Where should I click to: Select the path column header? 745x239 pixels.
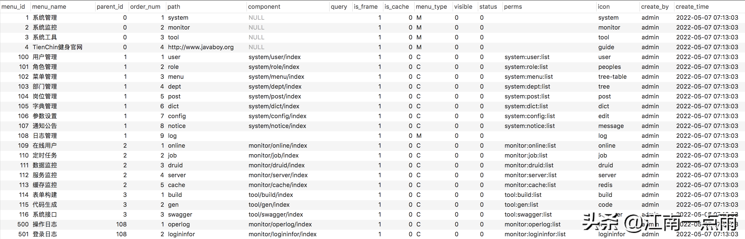click(x=174, y=7)
